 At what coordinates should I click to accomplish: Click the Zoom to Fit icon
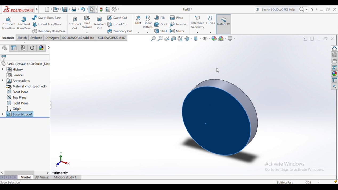click(153, 39)
